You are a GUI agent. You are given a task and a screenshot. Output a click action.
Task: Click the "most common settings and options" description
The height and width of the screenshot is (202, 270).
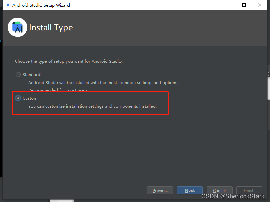[x=103, y=83]
